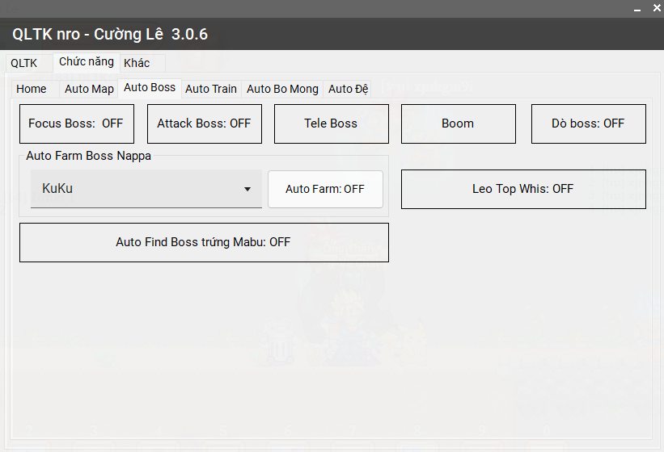This screenshot has width=664, height=452.
Task: Open the Auto Bo Mong tab
Action: coord(282,89)
